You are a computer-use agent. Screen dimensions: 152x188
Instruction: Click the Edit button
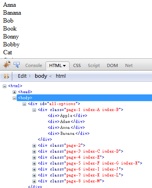(22, 76)
